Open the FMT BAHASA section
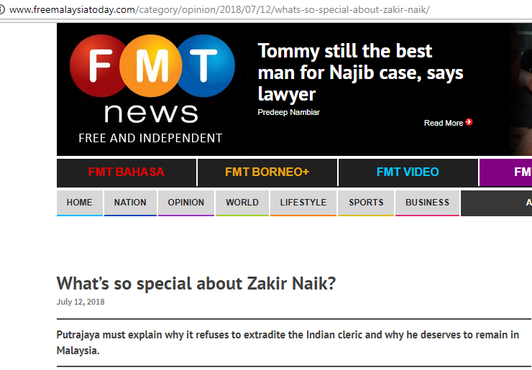 pyautogui.click(x=127, y=172)
